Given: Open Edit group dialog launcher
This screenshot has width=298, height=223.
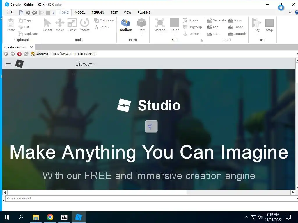Looking at the screenshot, I should coord(201,41).
